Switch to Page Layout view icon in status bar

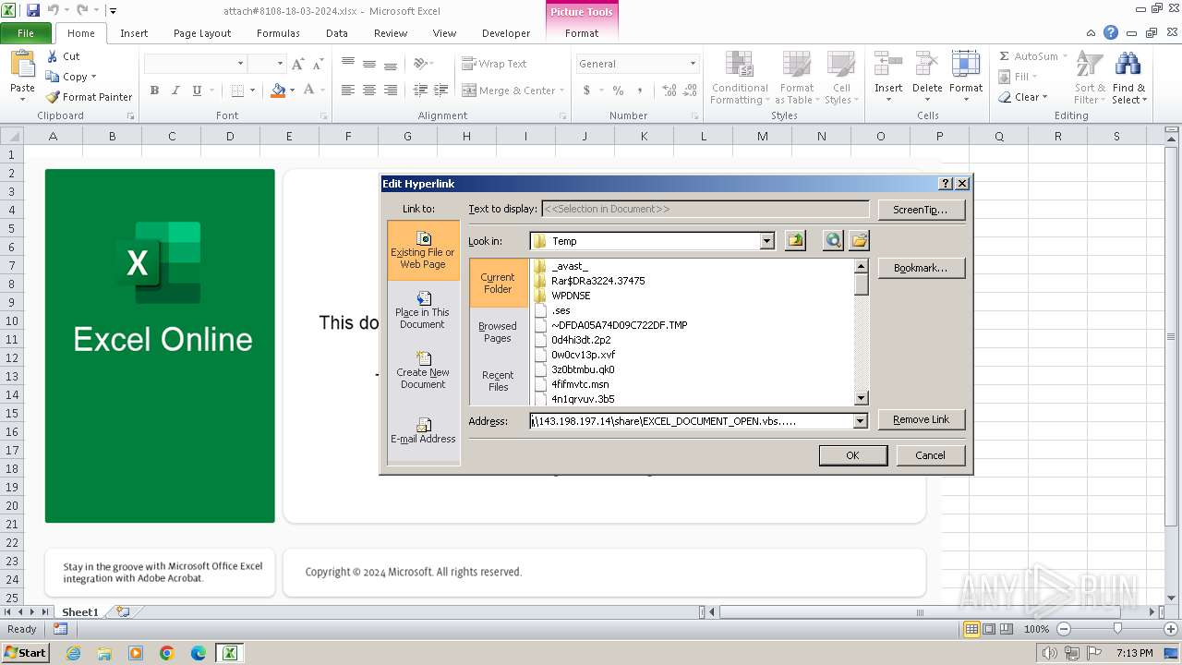coord(989,629)
